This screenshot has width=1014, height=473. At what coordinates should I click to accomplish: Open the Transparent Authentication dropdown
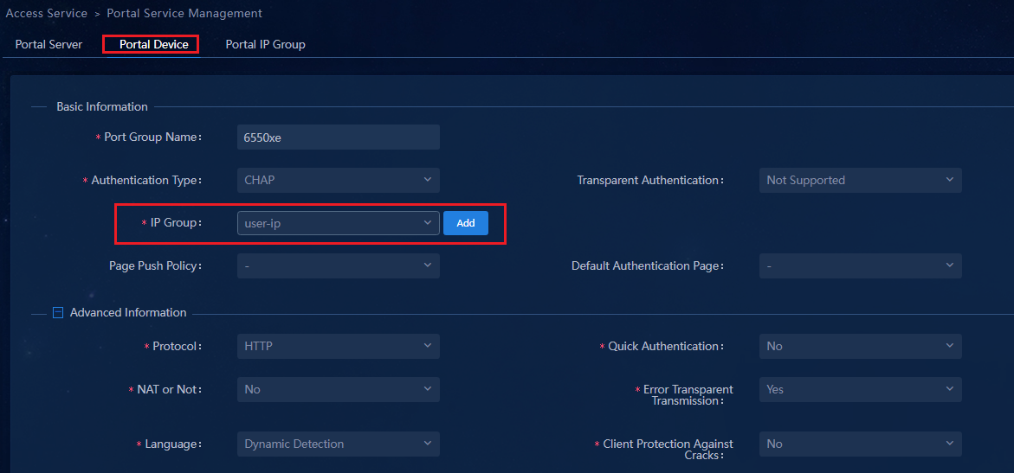coord(860,180)
